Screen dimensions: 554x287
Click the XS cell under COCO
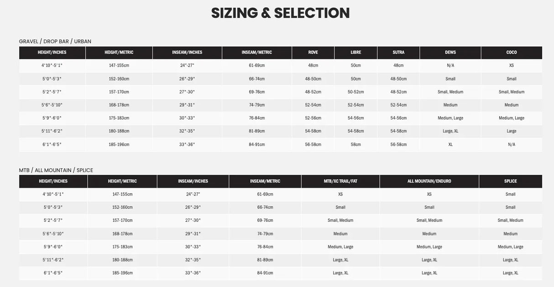pyautogui.click(x=512, y=66)
